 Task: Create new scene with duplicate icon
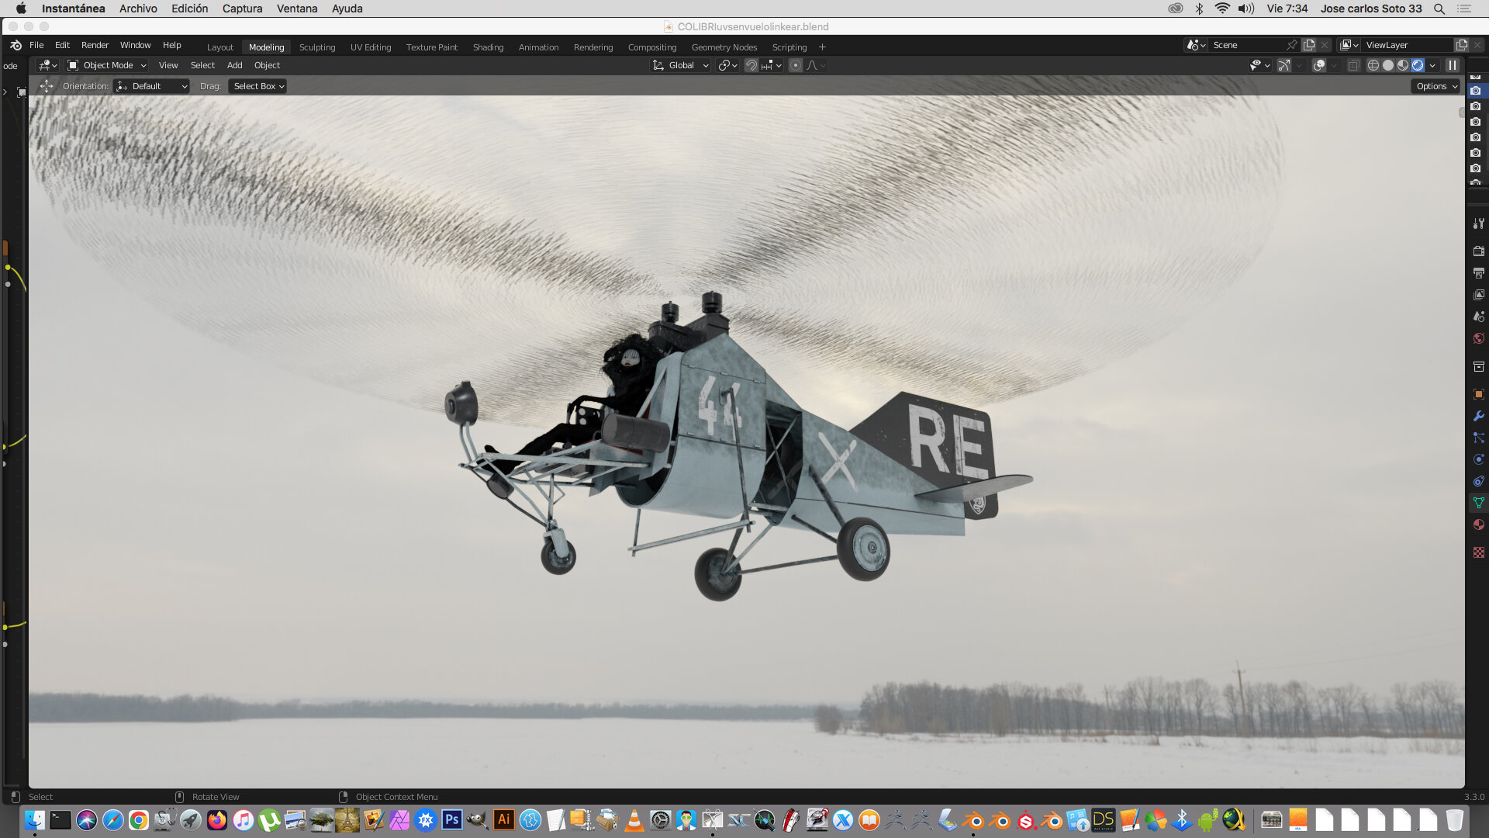pos(1309,45)
